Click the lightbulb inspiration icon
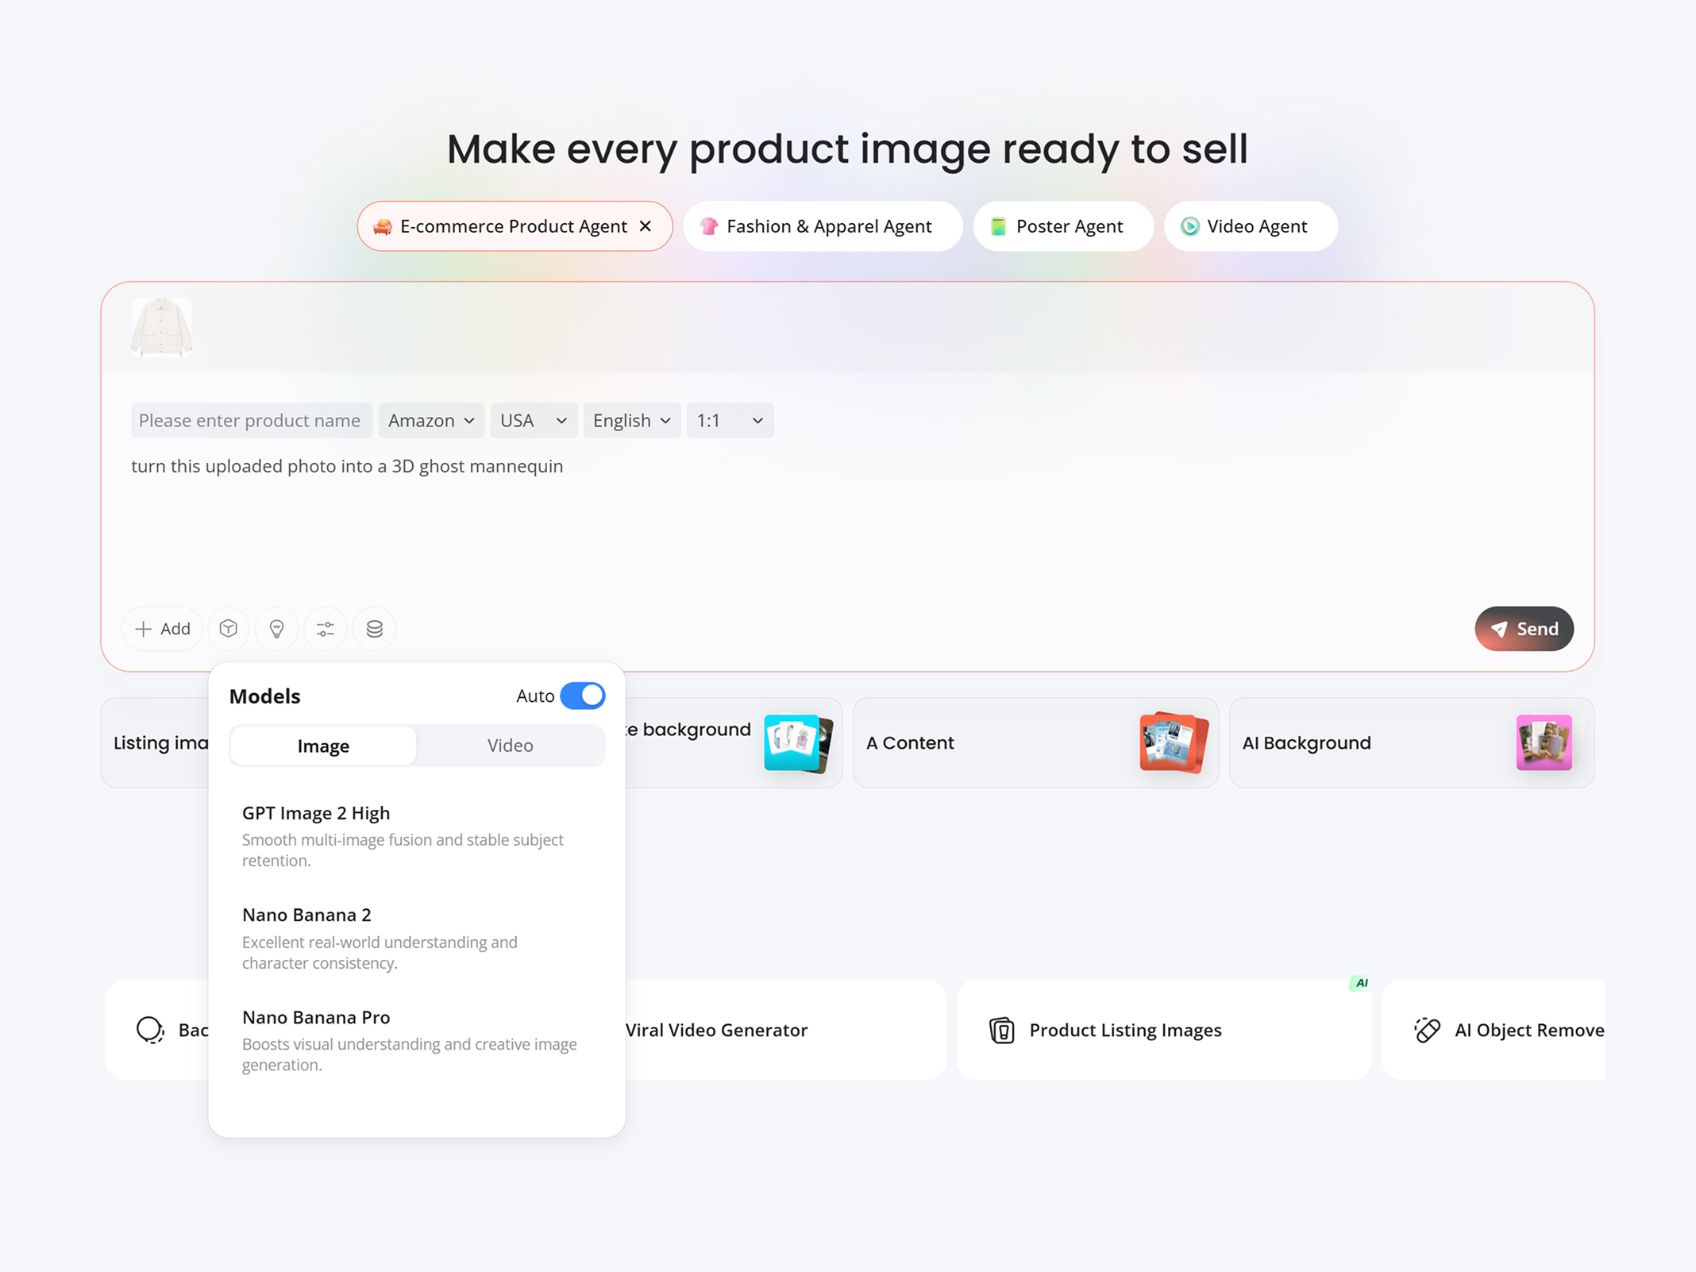The image size is (1696, 1272). [277, 629]
